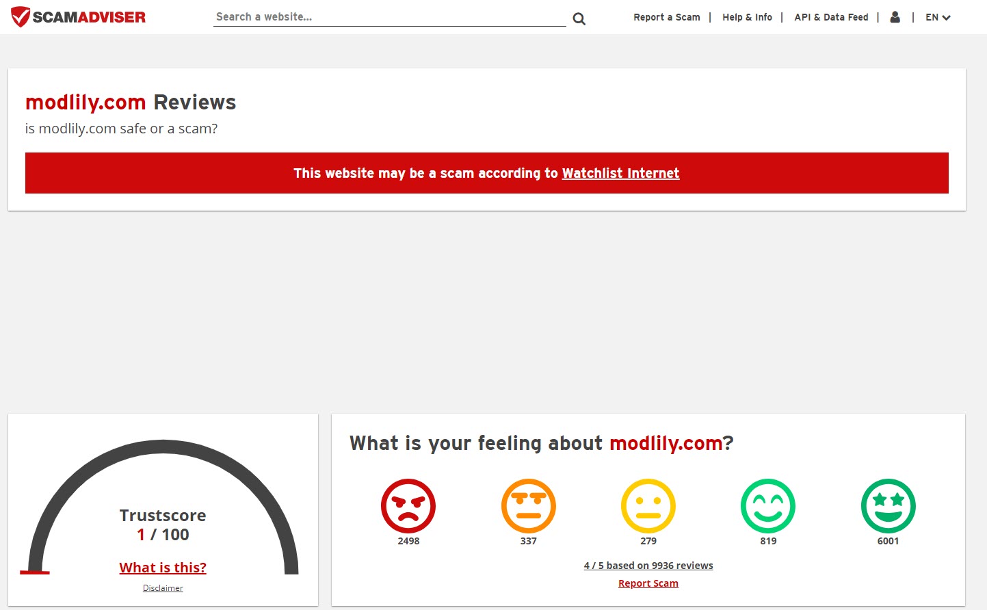This screenshot has width=987, height=610.
Task: Click the modlily.com link in feeling question
Action: [x=666, y=443]
